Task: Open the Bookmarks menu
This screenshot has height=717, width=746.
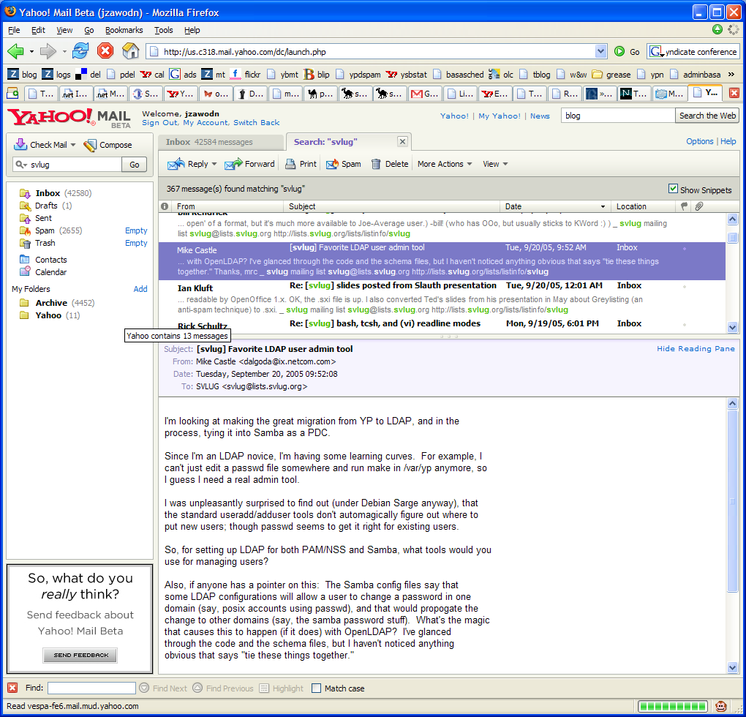Action: tap(124, 30)
